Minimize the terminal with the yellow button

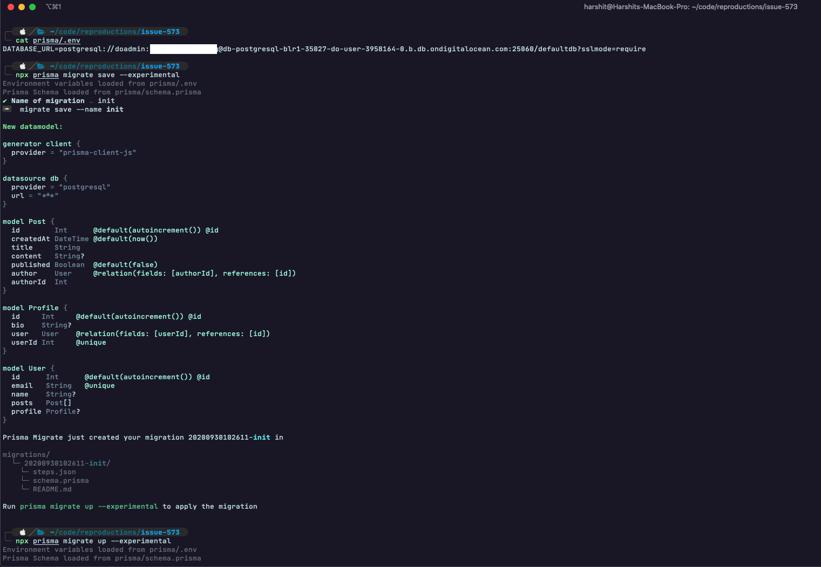[22, 7]
